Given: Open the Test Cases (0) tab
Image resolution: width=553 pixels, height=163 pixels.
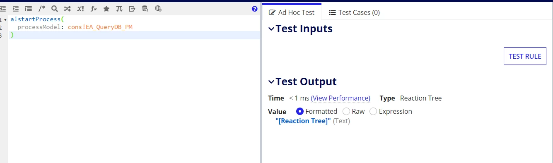Looking at the screenshot, I should [354, 12].
